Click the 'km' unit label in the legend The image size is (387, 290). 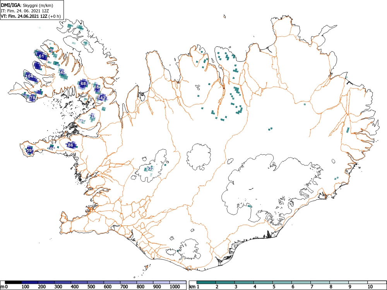click(192, 287)
